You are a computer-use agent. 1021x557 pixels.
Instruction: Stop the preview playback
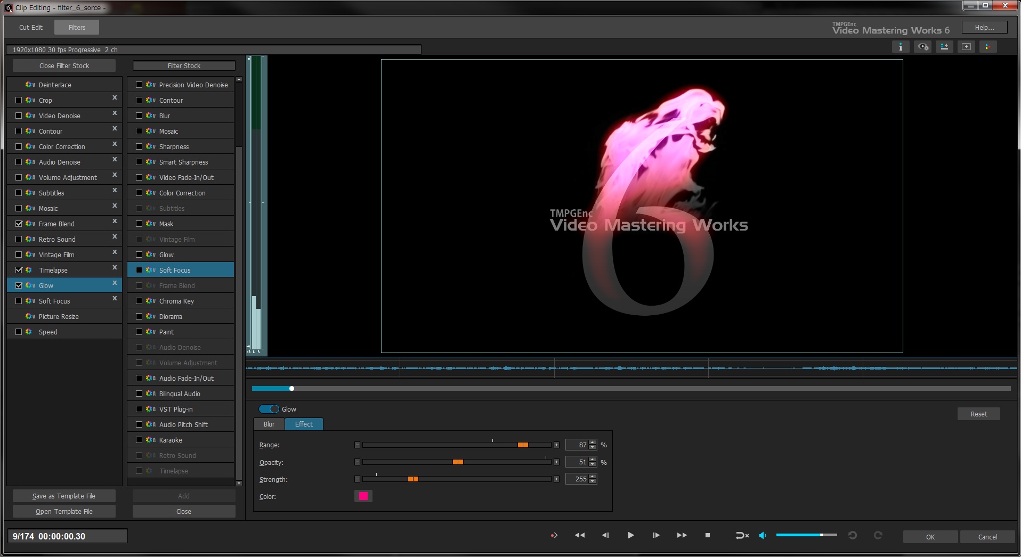[x=707, y=535]
